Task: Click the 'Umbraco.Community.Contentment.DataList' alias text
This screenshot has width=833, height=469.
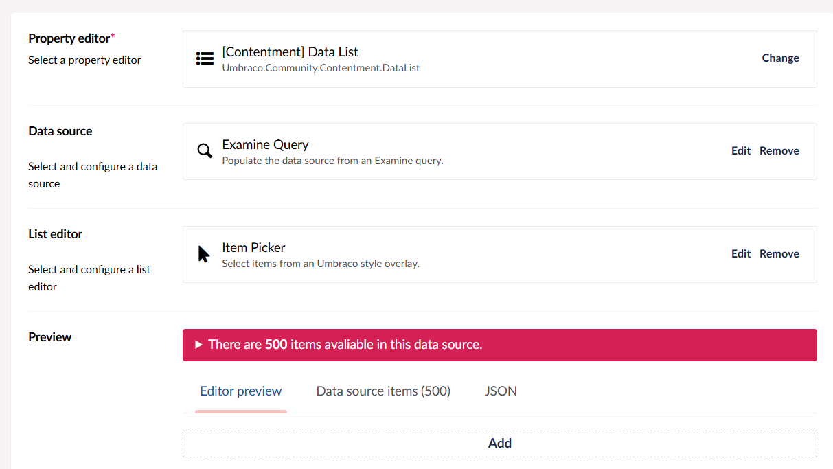Action: pos(321,68)
